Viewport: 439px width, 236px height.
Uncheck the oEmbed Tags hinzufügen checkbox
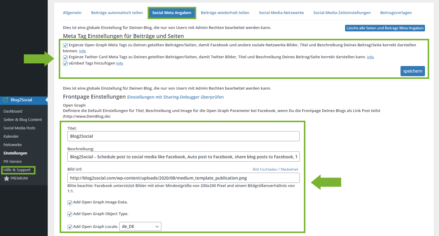point(65,64)
